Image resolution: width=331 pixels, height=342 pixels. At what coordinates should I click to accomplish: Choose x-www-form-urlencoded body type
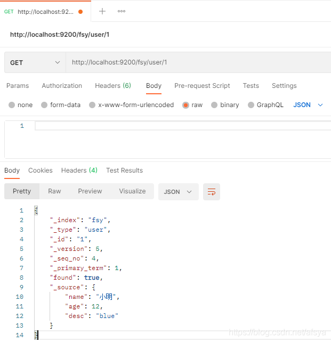pos(92,105)
